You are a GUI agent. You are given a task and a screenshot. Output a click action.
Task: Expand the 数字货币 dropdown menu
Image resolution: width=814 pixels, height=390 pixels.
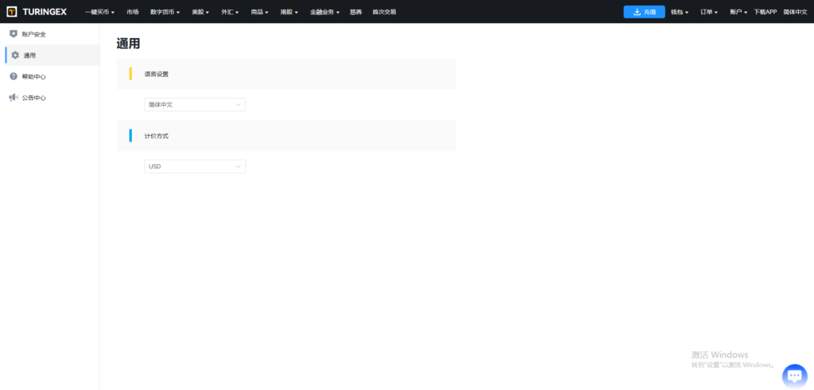point(165,12)
